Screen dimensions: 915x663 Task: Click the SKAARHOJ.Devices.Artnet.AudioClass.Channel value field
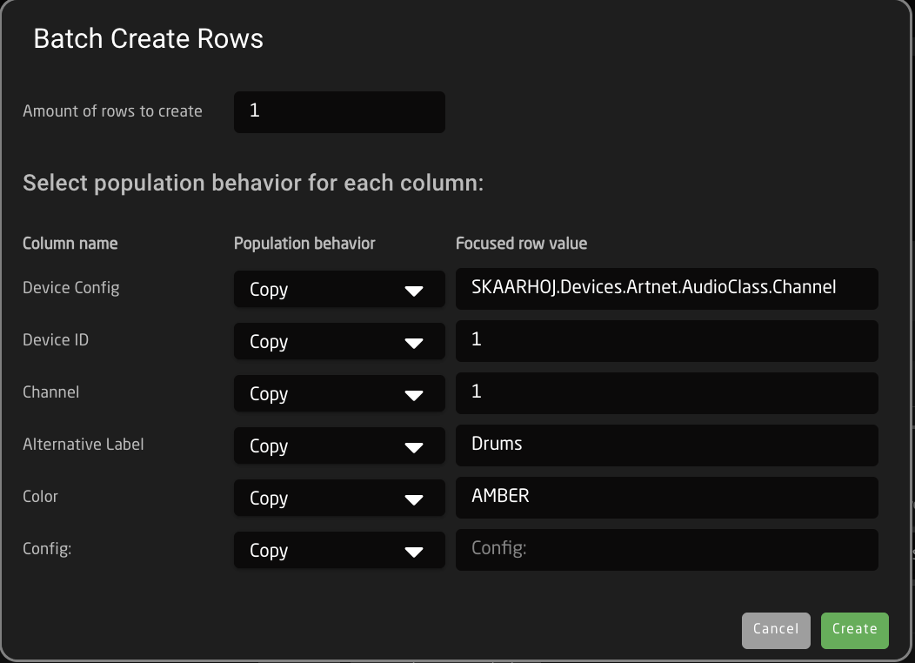666,289
